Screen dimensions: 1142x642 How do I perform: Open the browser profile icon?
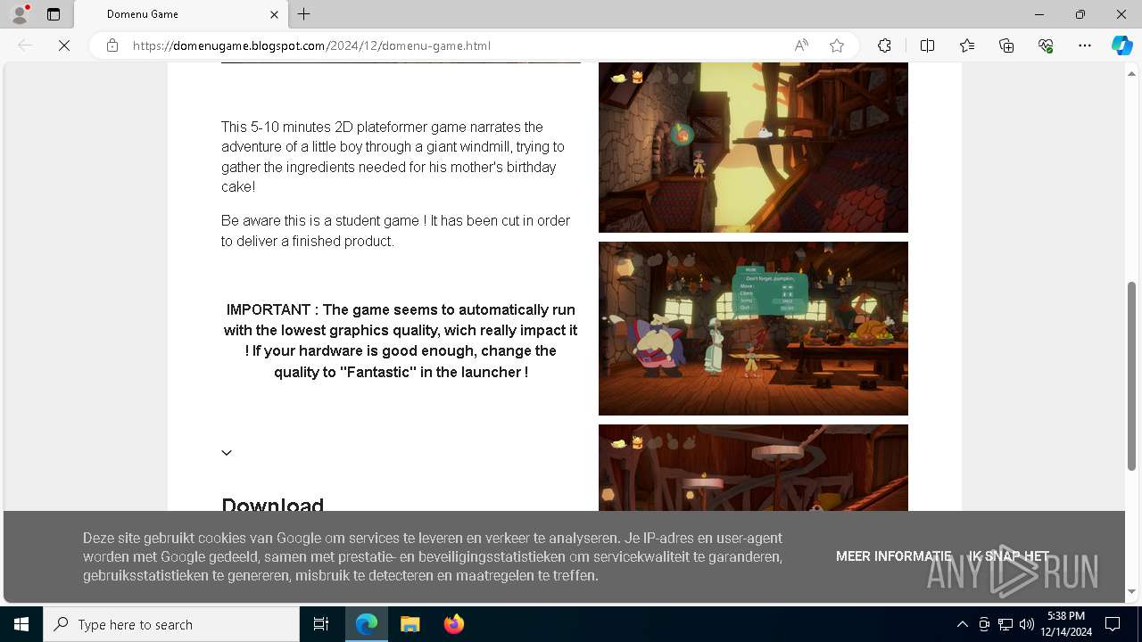20,14
